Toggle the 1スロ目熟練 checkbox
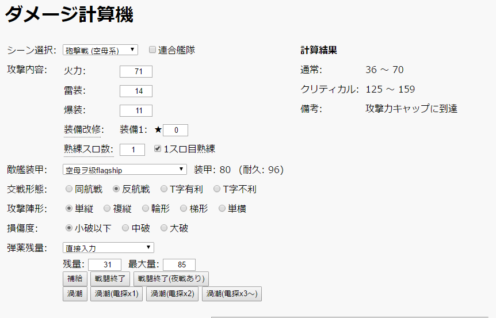Image resolution: width=496 pixels, height=318 pixels. pyautogui.click(x=158, y=149)
